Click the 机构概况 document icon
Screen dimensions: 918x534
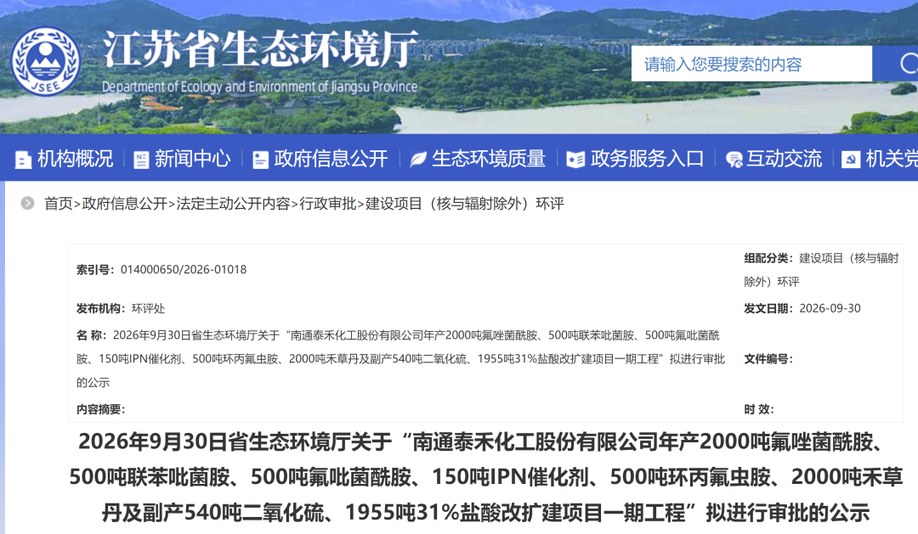23,160
